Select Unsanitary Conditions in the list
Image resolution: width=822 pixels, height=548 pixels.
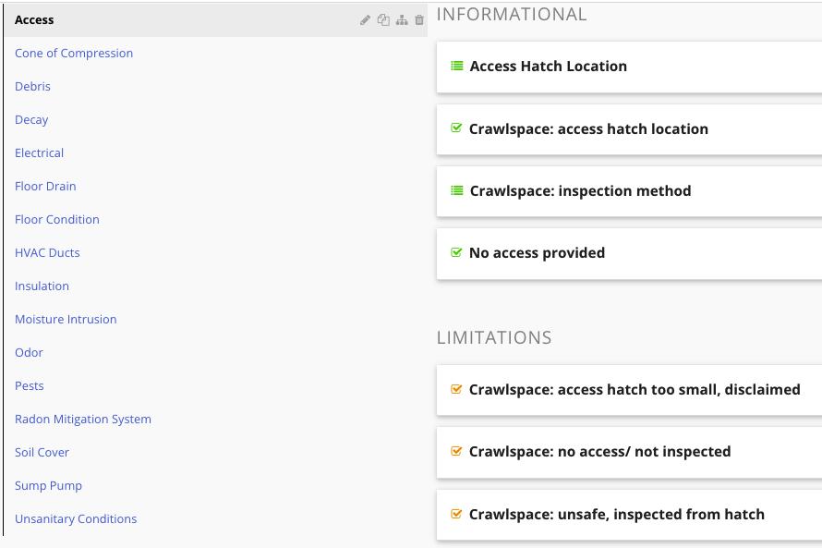click(x=76, y=518)
